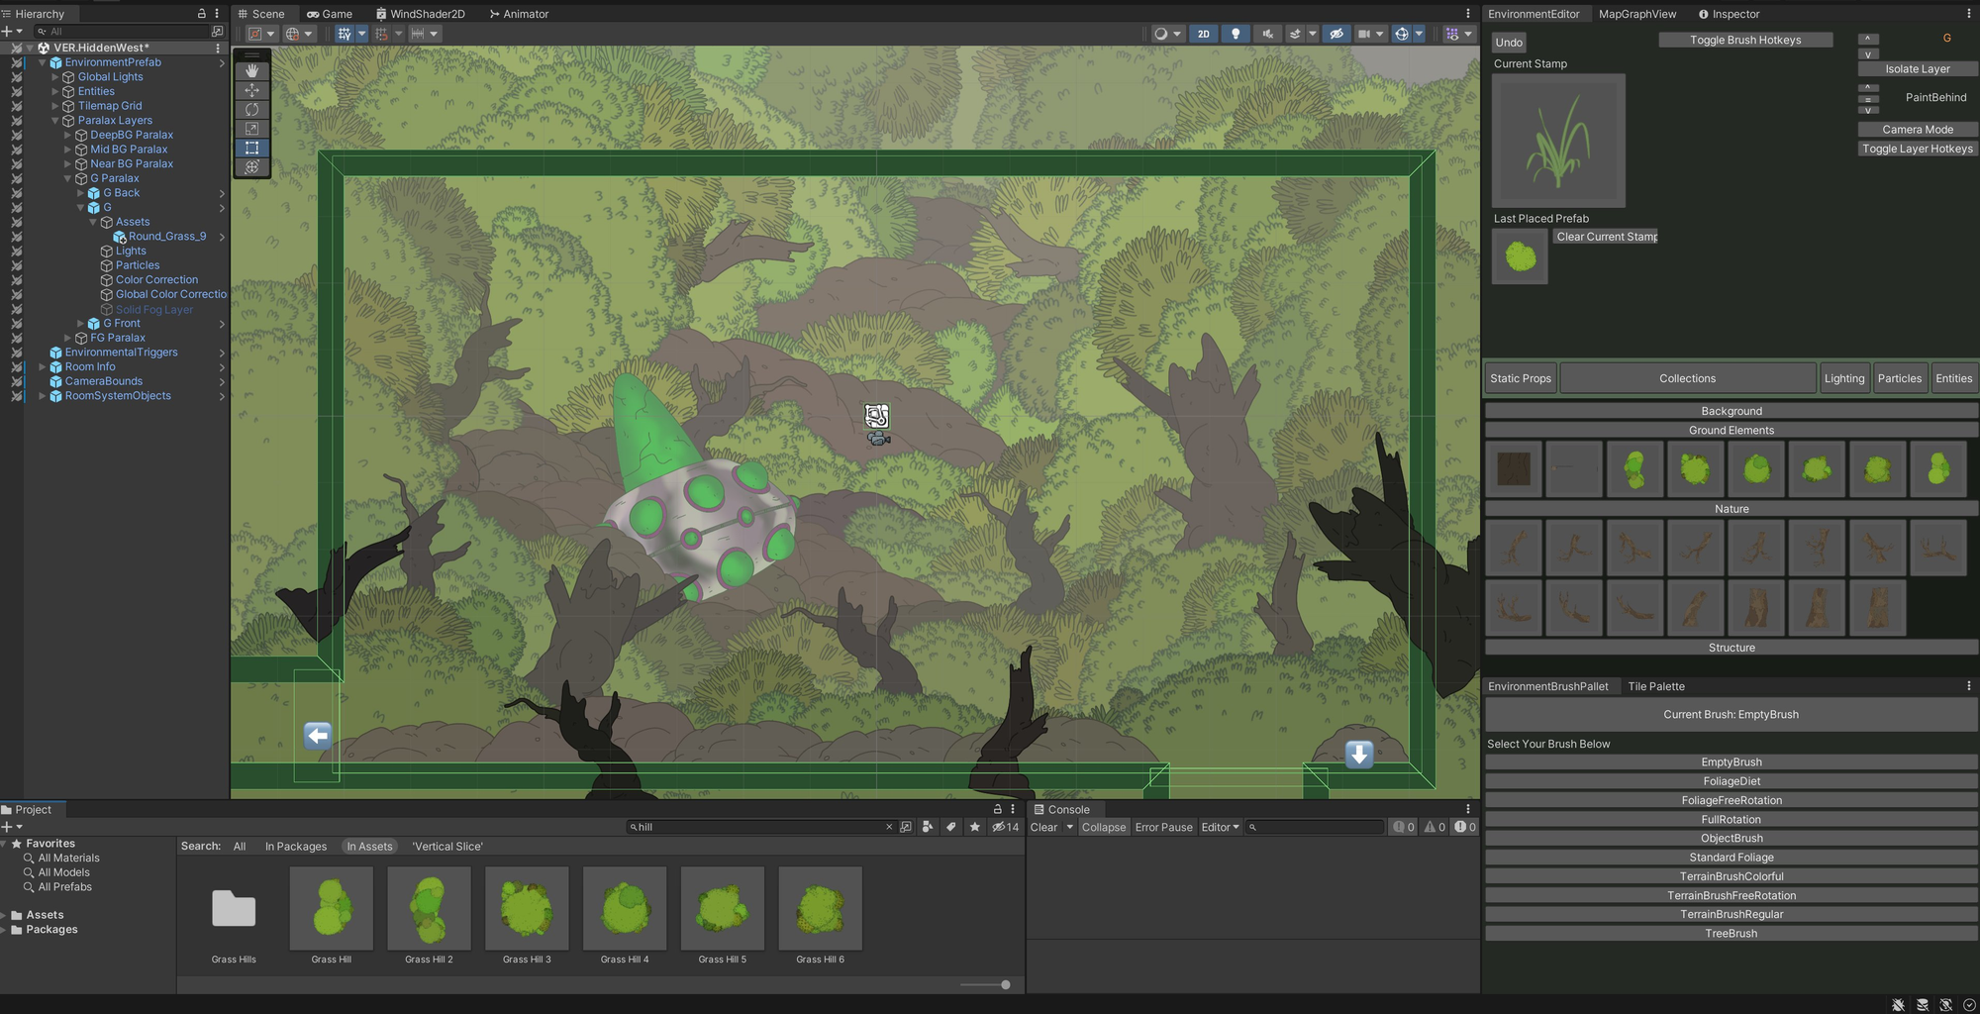
Task: Switch to the Game tab
Action: click(330, 14)
